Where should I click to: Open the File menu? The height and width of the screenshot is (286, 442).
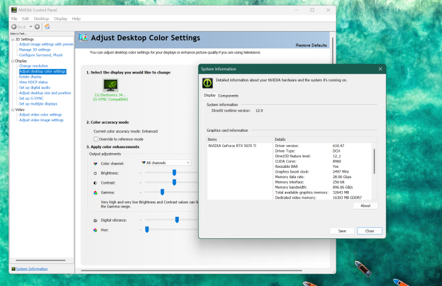click(x=14, y=18)
